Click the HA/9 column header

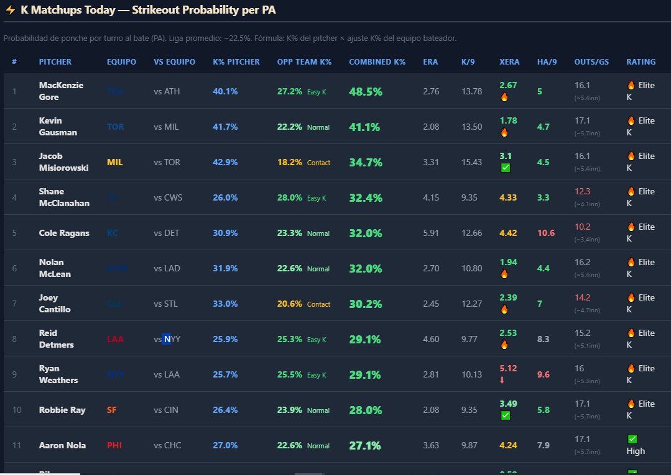click(x=547, y=62)
